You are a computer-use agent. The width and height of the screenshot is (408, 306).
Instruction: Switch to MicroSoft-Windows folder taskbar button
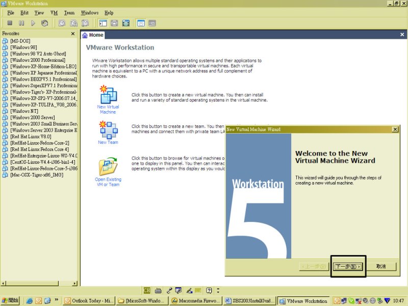(x=143, y=301)
